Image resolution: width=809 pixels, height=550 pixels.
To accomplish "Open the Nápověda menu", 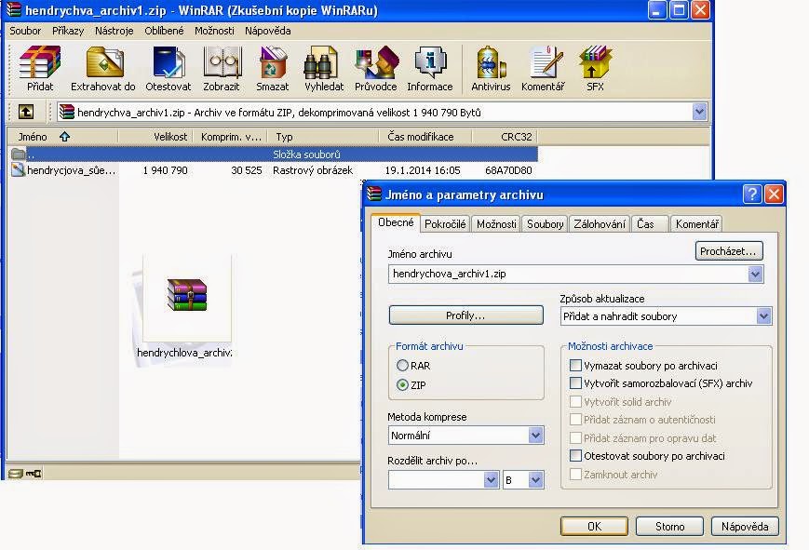I will (x=268, y=31).
